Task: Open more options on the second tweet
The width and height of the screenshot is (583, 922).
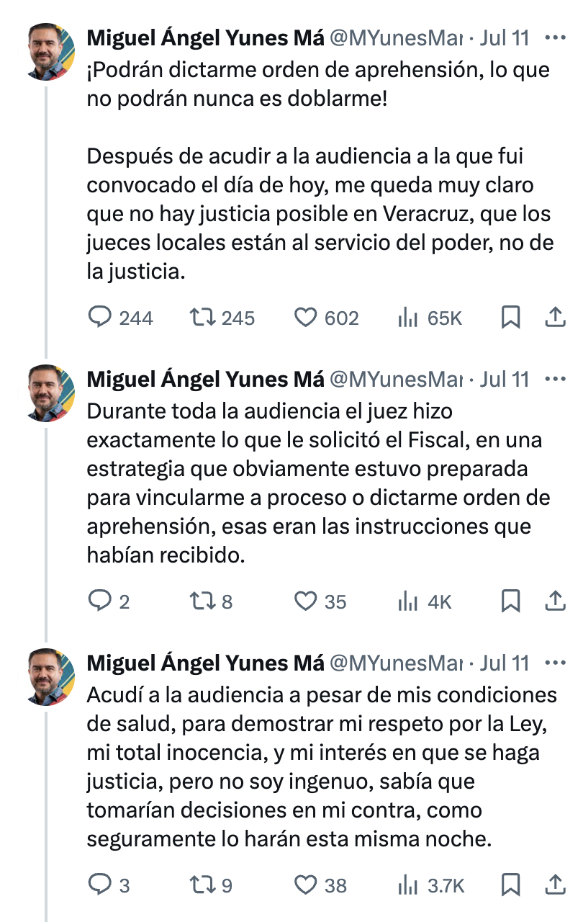Action: [x=555, y=380]
